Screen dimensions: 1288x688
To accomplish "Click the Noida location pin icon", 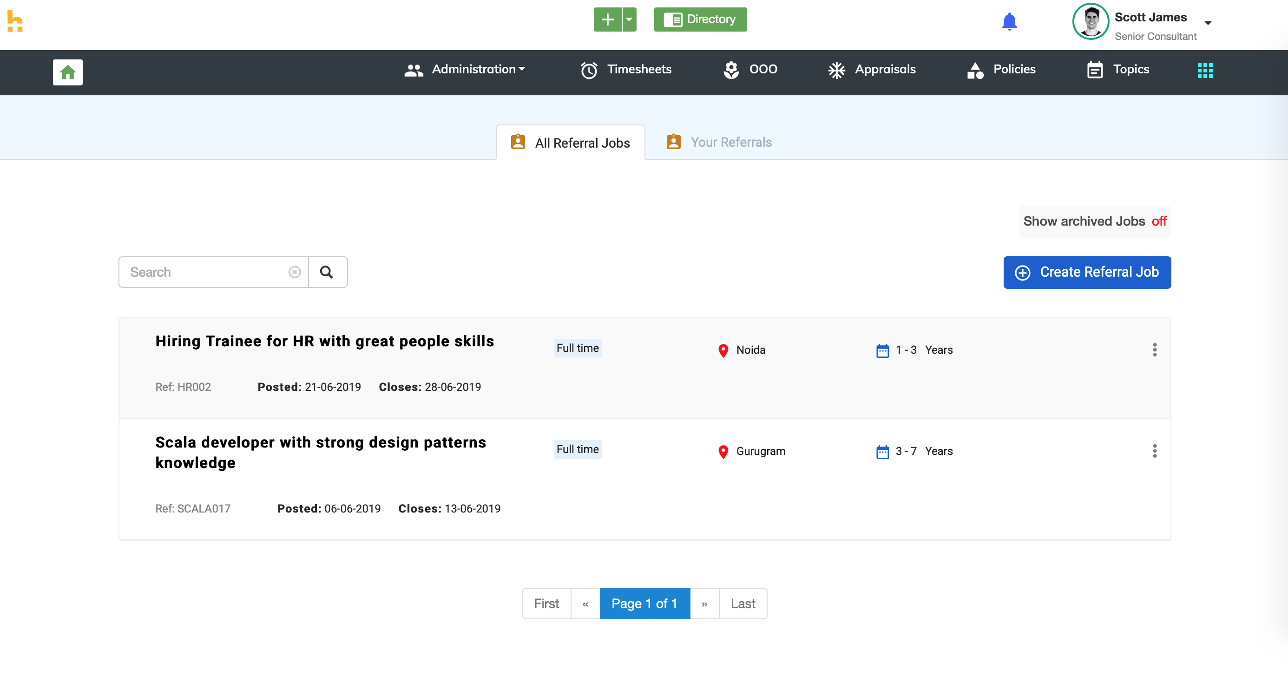I will 723,351.
